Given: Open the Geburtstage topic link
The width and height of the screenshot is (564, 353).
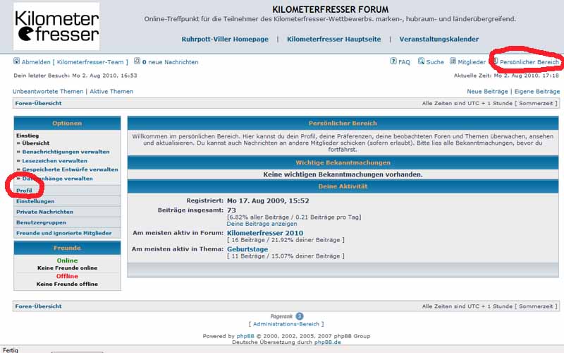Looking at the screenshot, I should [247, 249].
